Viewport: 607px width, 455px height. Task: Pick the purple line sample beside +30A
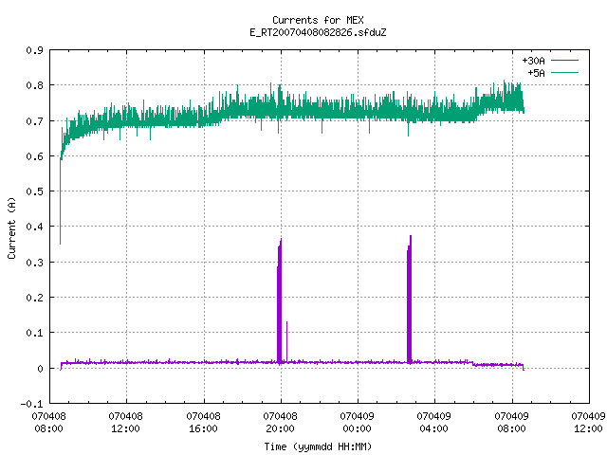pyautogui.click(x=564, y=61)
